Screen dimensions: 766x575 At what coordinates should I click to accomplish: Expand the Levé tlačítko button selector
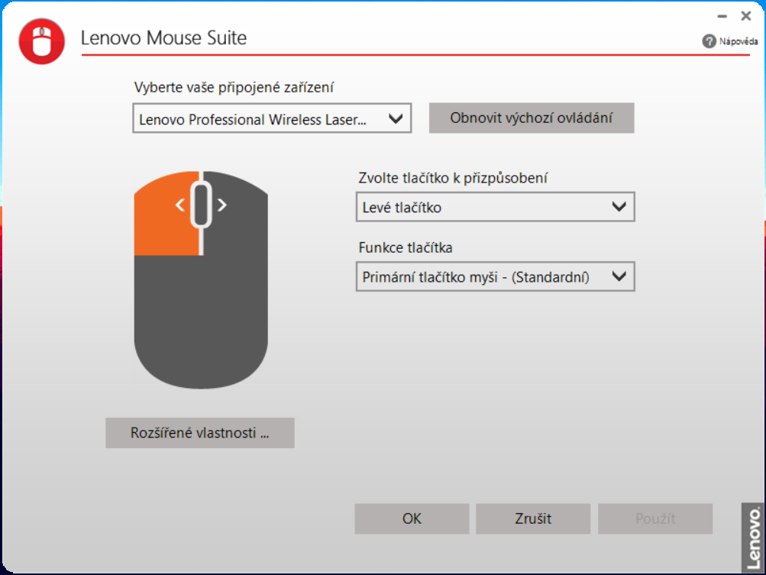pyautogui.click(x=495, y=207)
